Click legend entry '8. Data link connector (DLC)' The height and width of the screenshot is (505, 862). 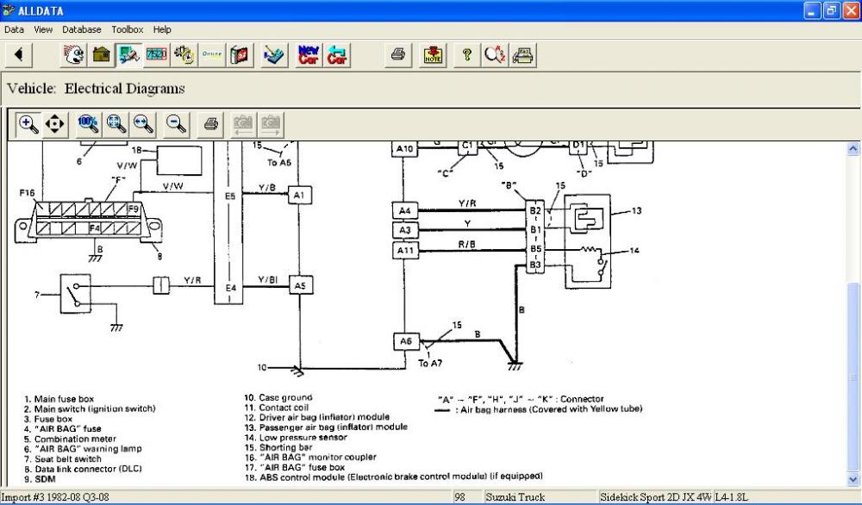pos(83,470)
